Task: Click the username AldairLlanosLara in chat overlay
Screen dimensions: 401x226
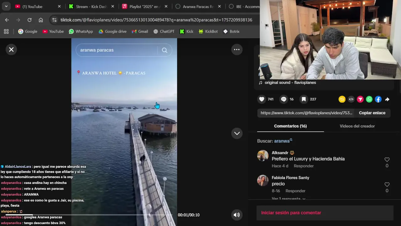Action: click(x=18, y=167)
